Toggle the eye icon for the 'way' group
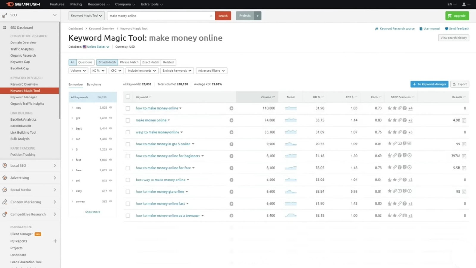Image resolution: width=476 pixels, height=268 pixels. point(111,107)
